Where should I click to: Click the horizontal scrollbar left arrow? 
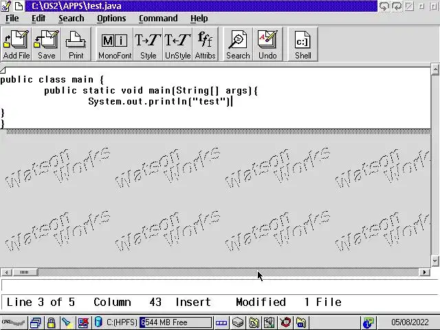[6, 272]
